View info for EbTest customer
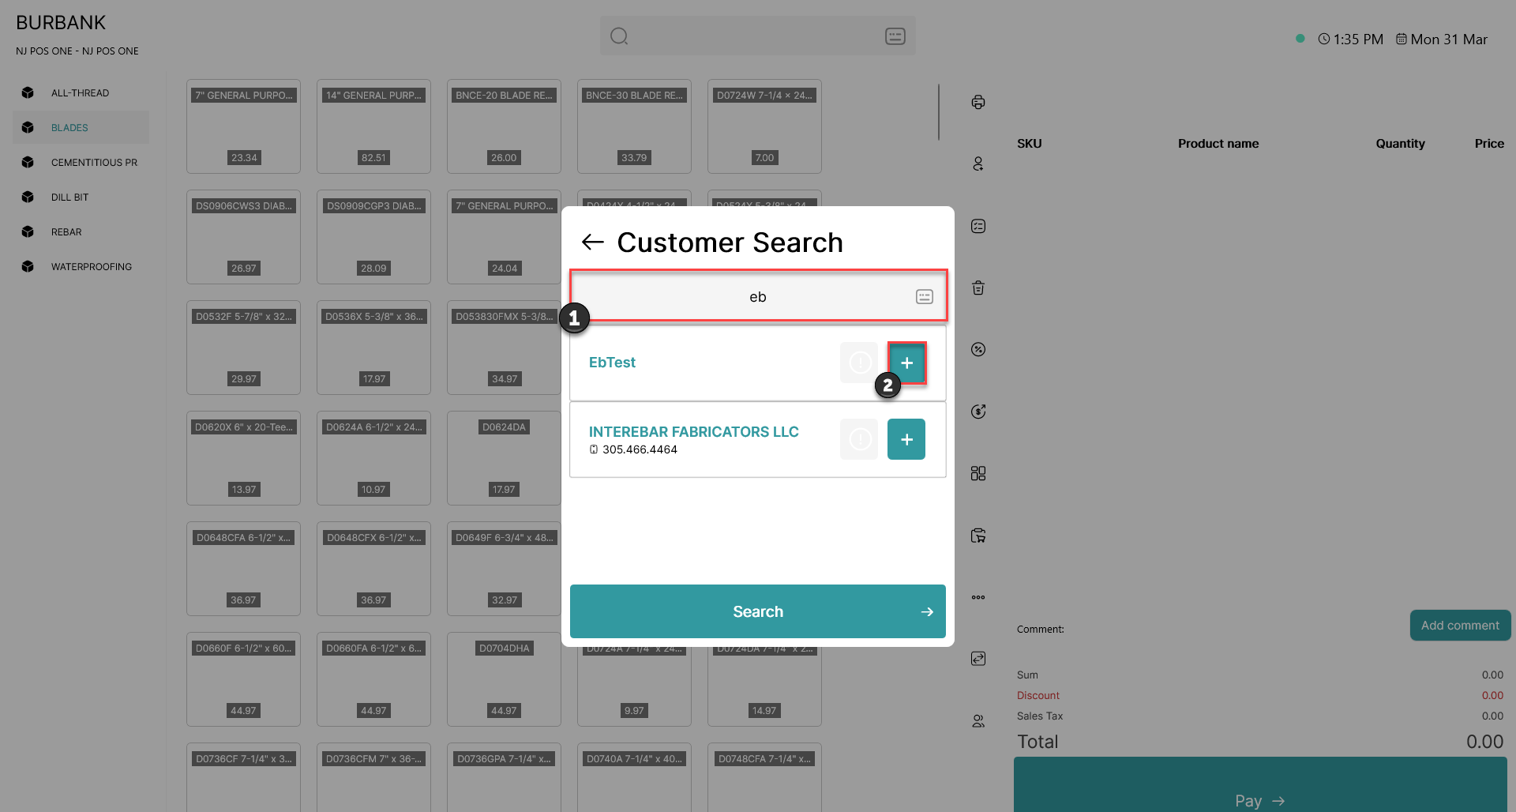 coord(859,363)
